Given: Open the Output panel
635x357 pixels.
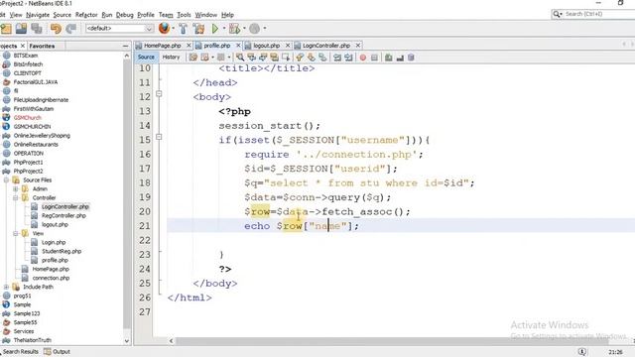Looking at the screenshot, I should [58, 351].
